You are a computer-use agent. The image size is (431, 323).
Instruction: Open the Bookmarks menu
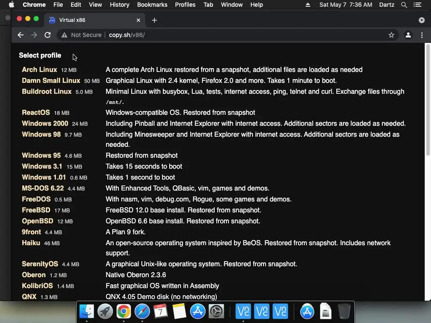[x=152, y=5]
